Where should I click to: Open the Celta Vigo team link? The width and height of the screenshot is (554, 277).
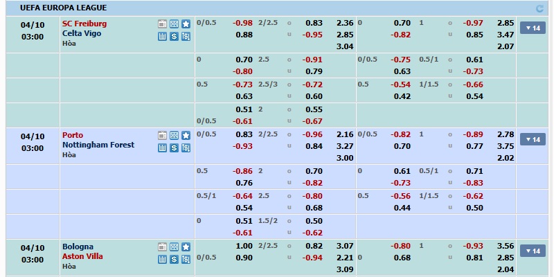82,33
